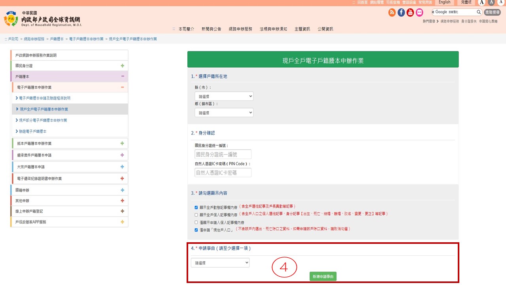
Task: Expand 國籍申辦 with its blue plus icon
Action: coord(123,190)
